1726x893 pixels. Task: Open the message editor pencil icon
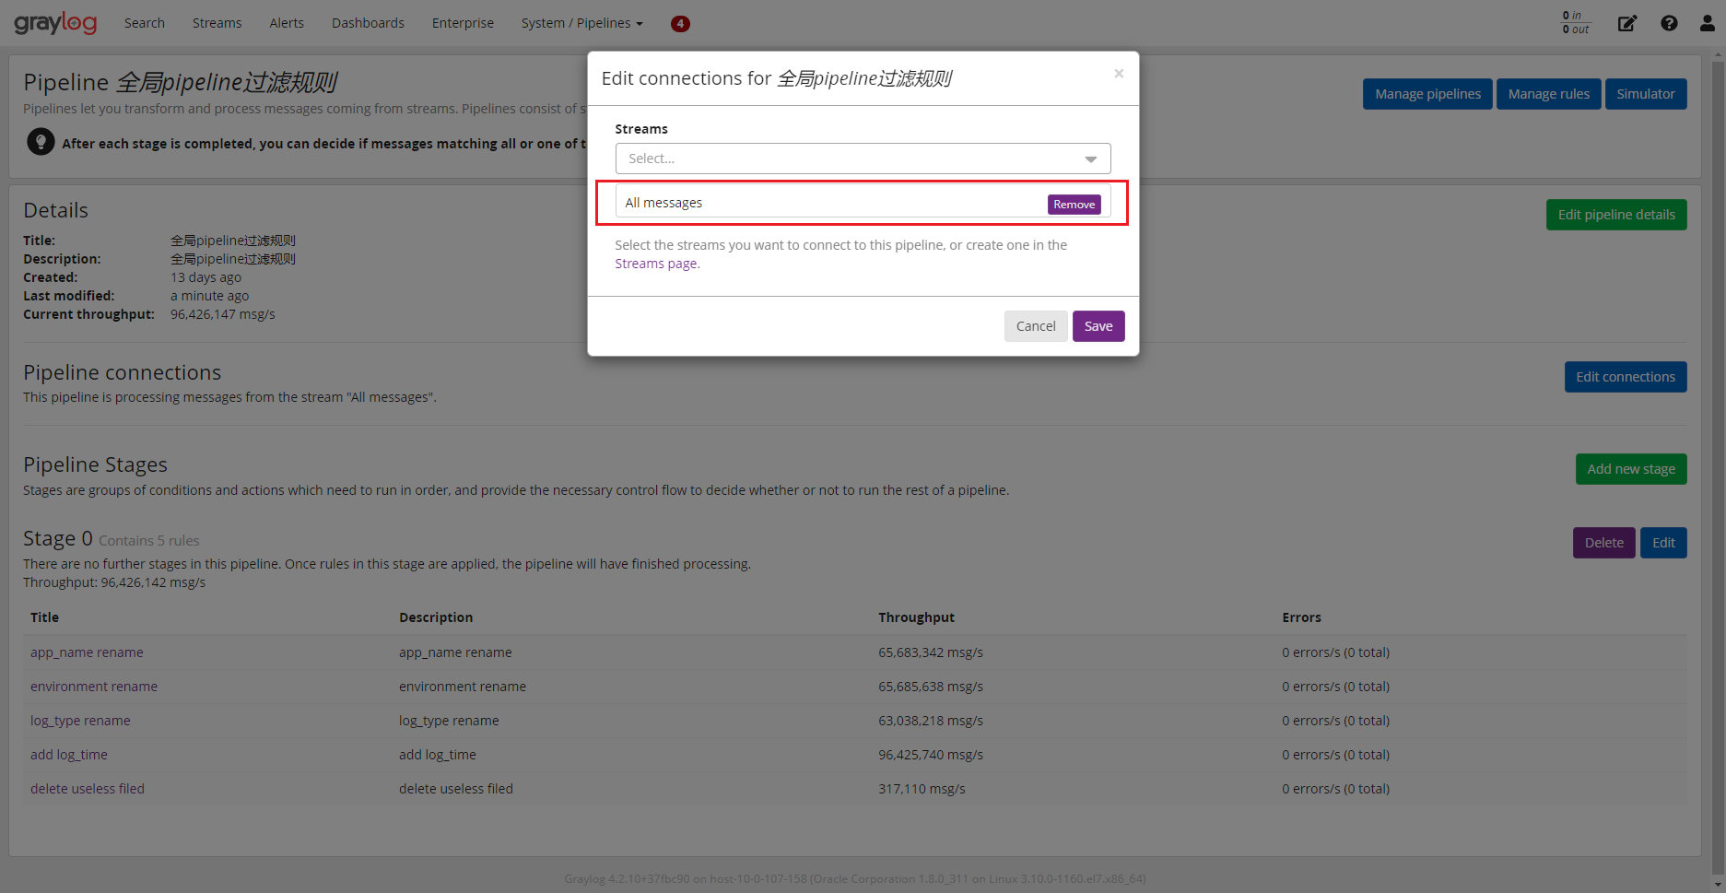pyautogui.click(x=1627, y=23)
